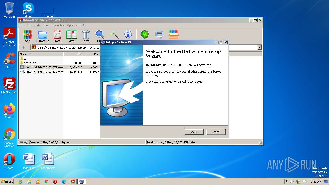Image resolution: width=329 pixels, height=185 pixels.
Task: Sort file list by Name column
Action: (x=41, y=54)
